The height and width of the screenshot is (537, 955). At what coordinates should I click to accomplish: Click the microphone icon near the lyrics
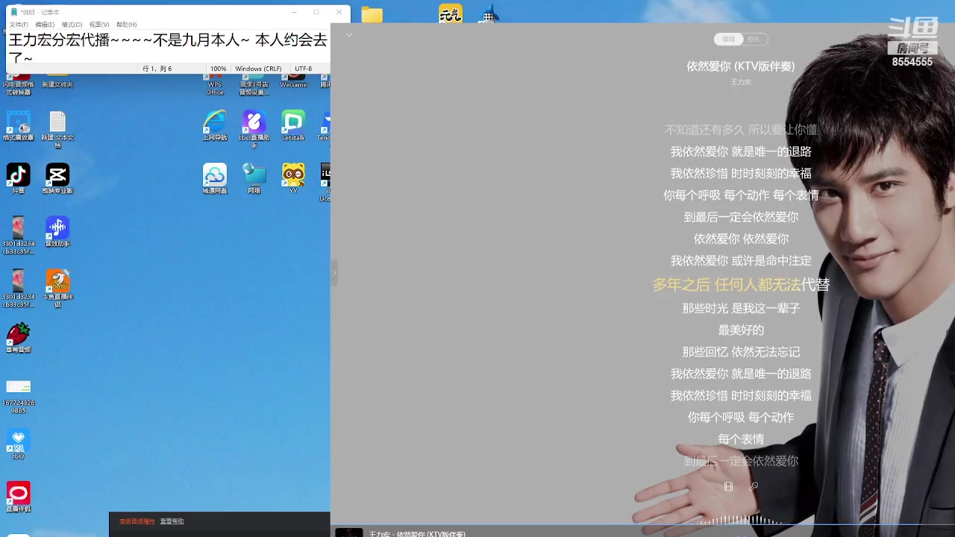tap(754, 486)
